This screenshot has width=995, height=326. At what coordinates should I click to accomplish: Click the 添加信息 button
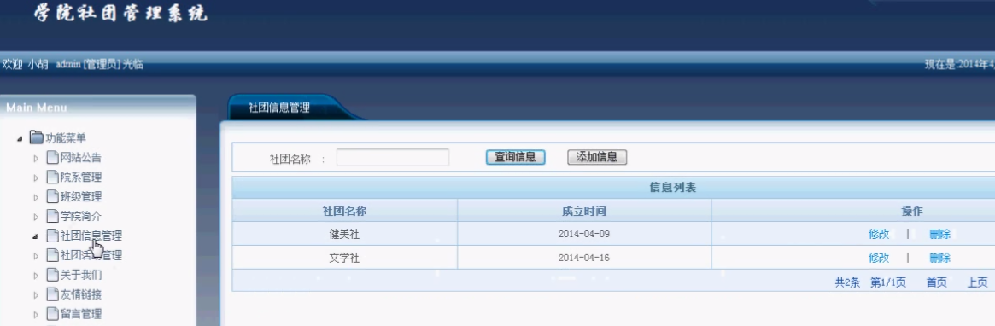596,157
